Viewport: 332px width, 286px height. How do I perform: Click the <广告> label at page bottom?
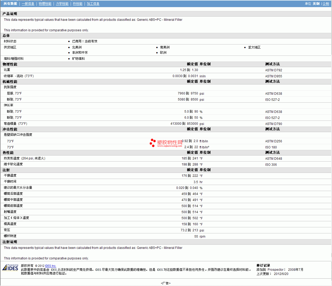tap(165, 283)
